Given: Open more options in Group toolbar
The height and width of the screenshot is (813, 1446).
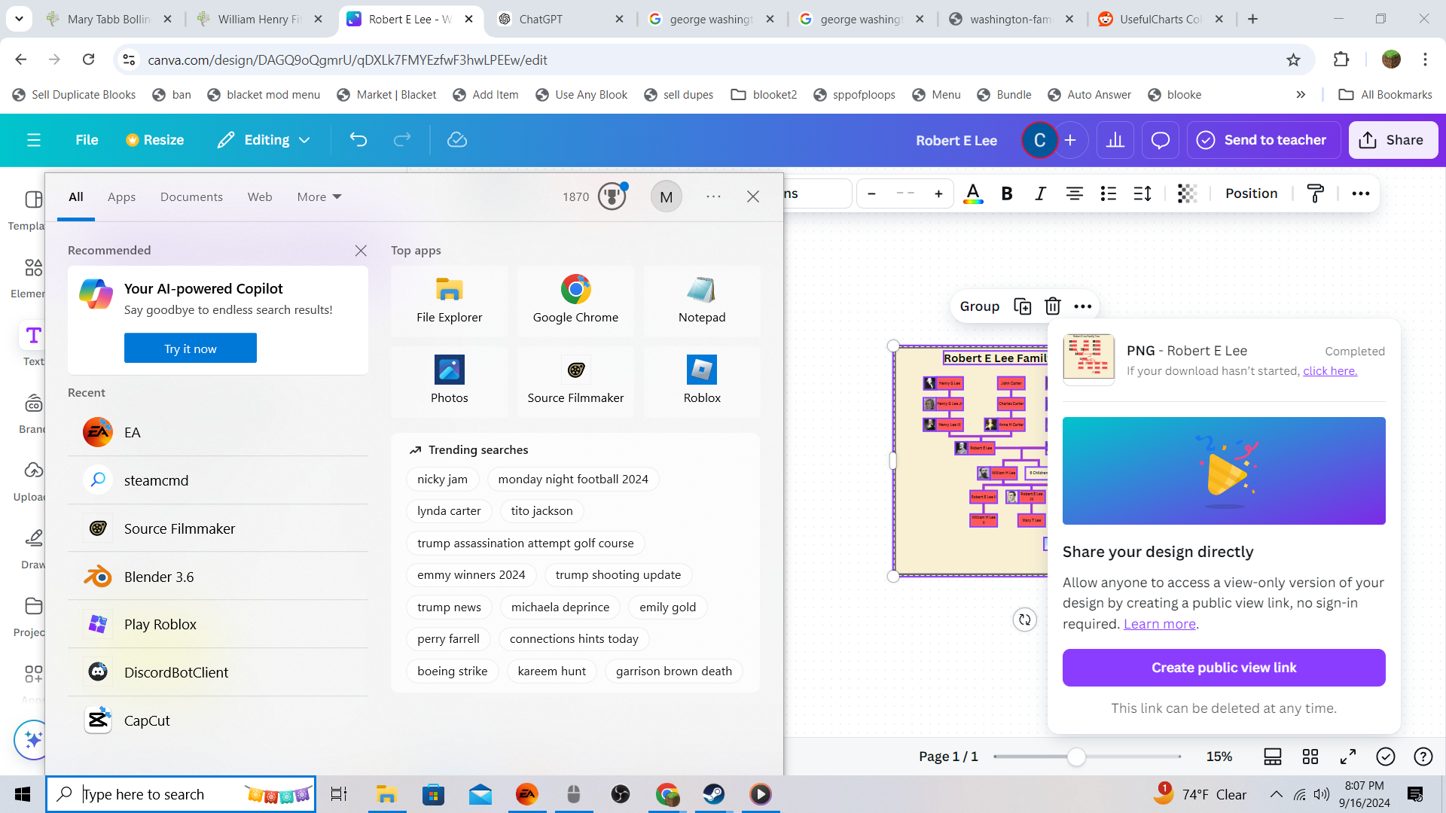Looking at the screenshot, I should click(x=1083, y=306).
